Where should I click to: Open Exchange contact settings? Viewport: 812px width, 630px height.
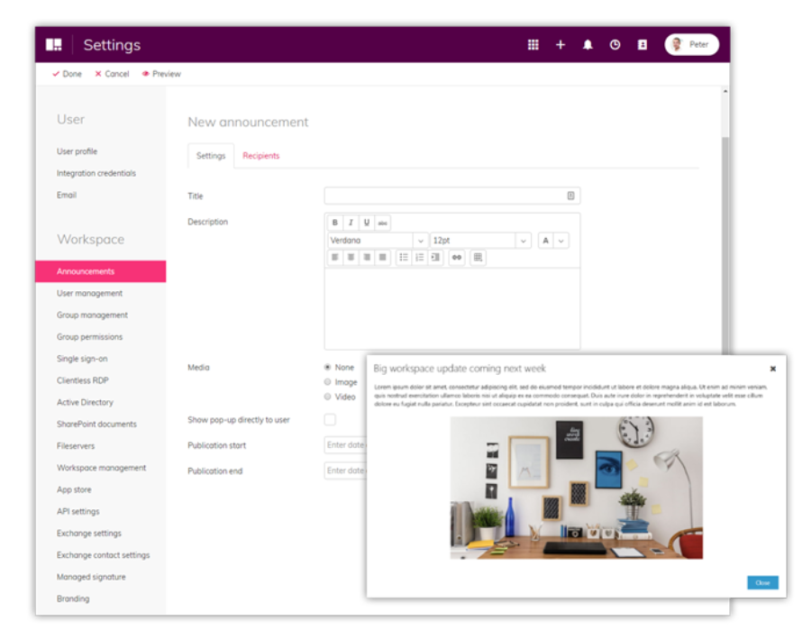click(103, 555)
